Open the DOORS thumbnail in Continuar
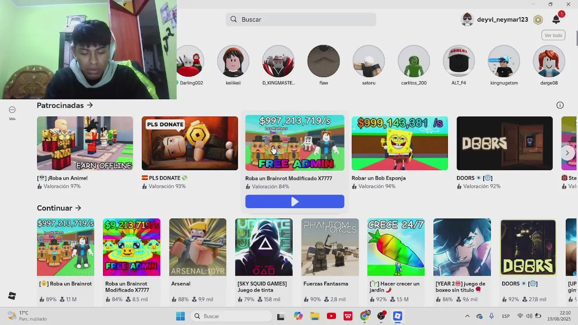 click(528, 247)
